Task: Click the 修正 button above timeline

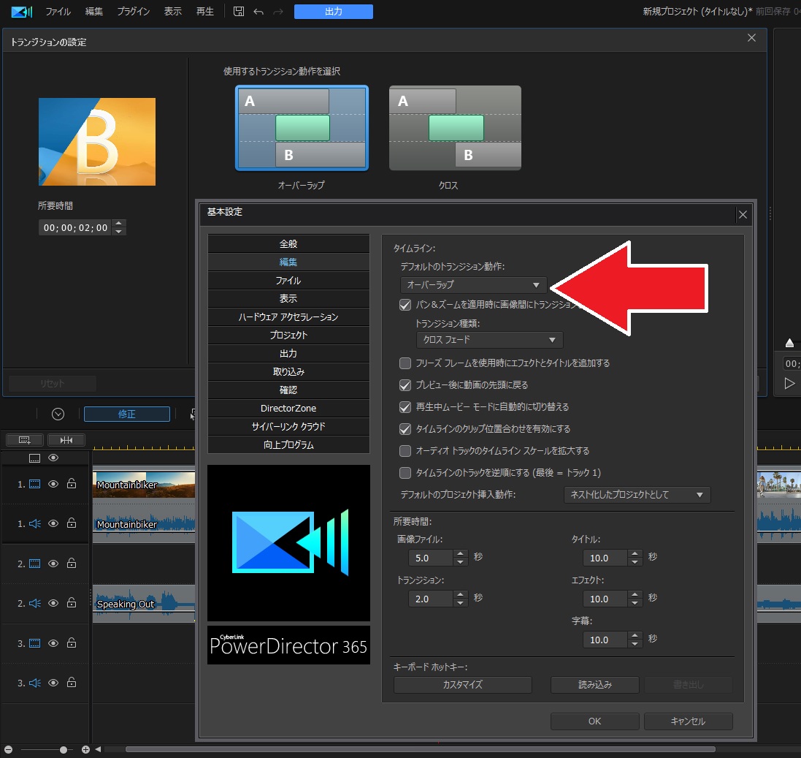Action: [x=127, y=414]
